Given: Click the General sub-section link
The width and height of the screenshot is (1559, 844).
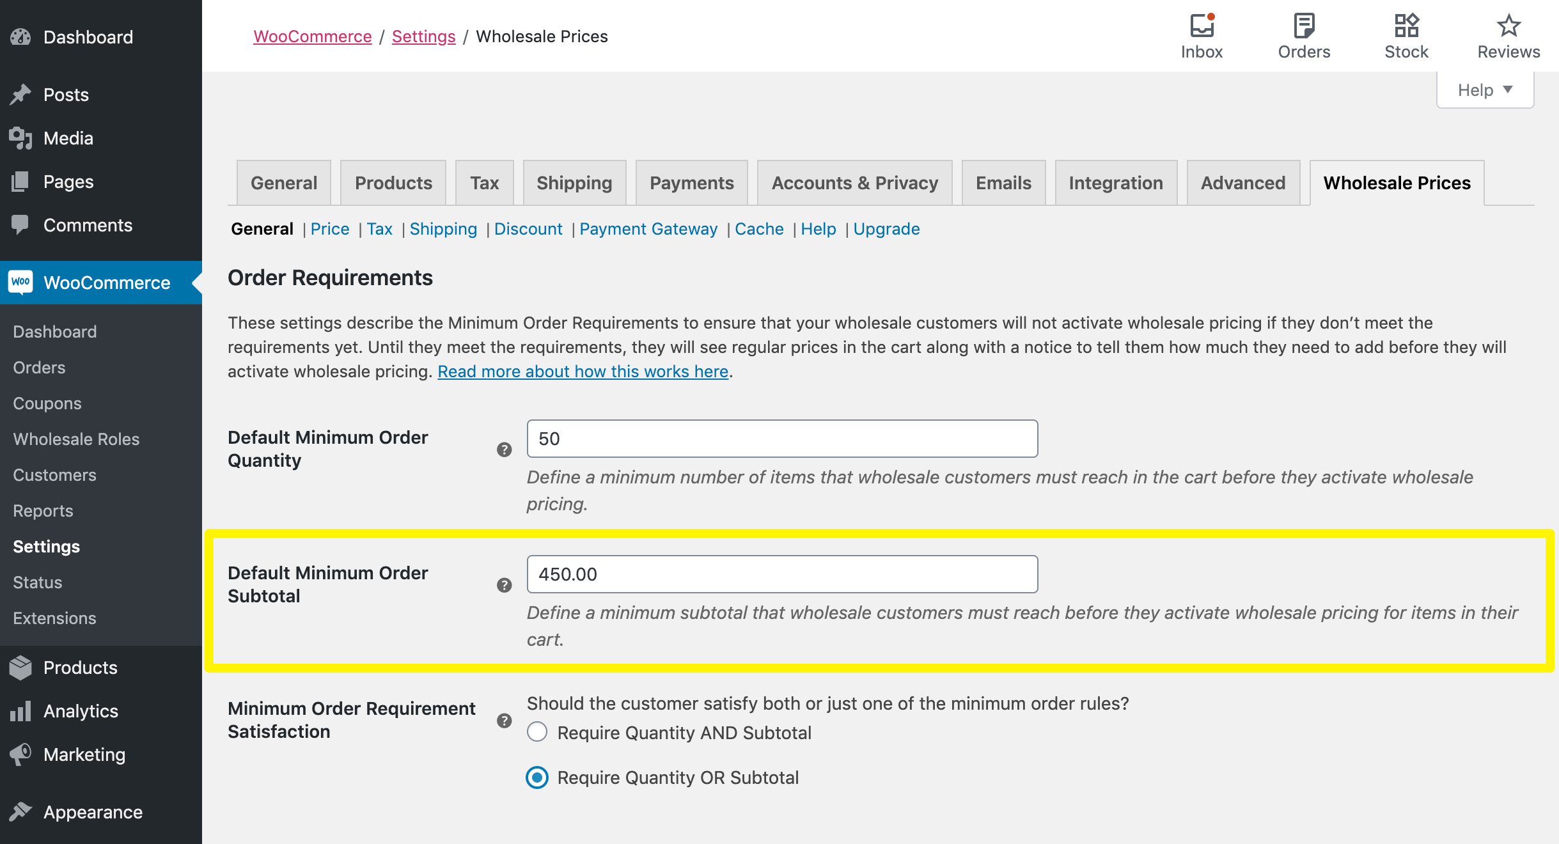Looking at the screenshot, I should [262, 229].
